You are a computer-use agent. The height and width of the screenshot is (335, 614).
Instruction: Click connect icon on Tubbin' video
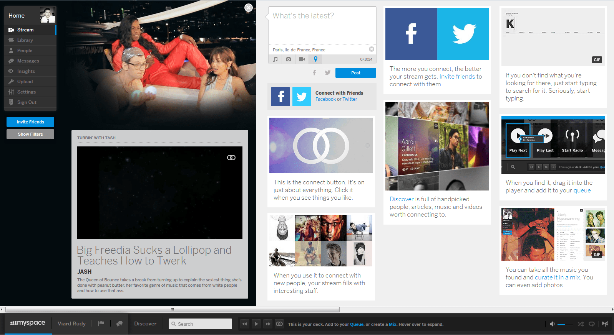tap(231, 158)
